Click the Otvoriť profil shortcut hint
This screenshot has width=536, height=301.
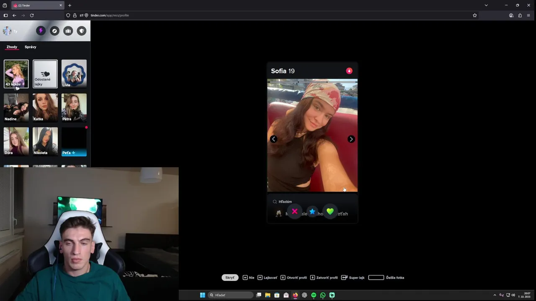pyautogui.click(x=294, y=278)
